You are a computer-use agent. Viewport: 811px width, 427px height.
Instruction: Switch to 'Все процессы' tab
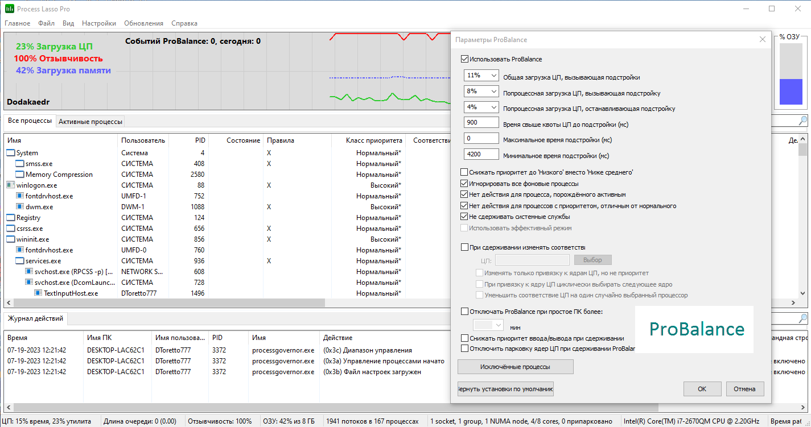[30, 121]
